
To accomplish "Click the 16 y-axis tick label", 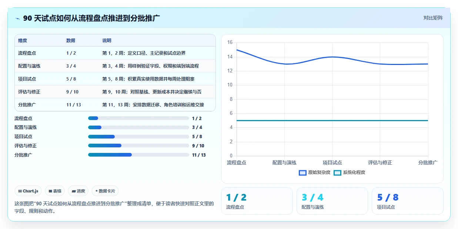I will 230,42.
